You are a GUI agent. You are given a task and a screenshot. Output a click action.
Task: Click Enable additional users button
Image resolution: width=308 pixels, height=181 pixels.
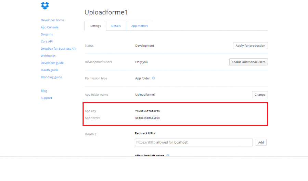(248, 62)
